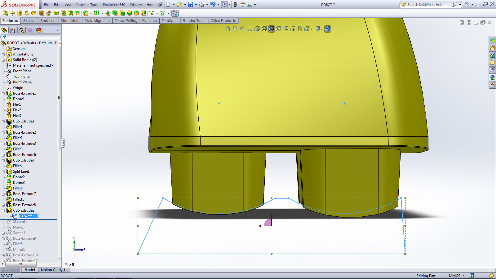Expand FeatureManager panel with double chevron
496x279 pixels.
coord(58,30)
